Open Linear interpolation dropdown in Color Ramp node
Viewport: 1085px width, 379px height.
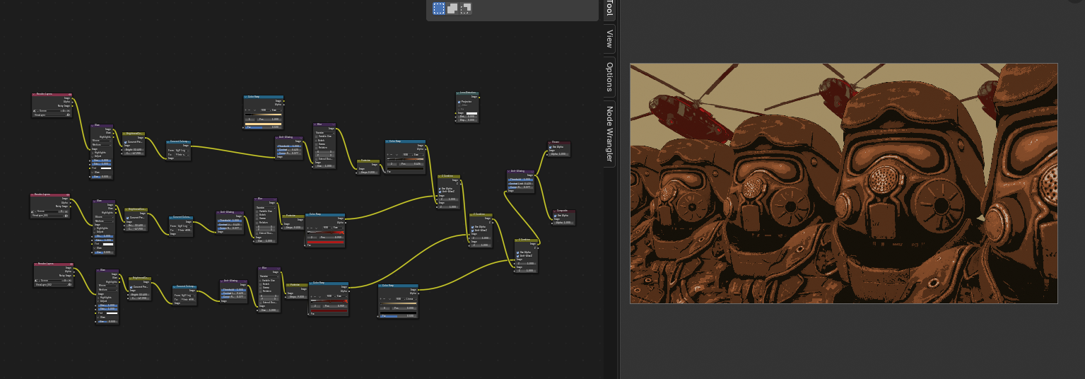(x=411, y=298)
